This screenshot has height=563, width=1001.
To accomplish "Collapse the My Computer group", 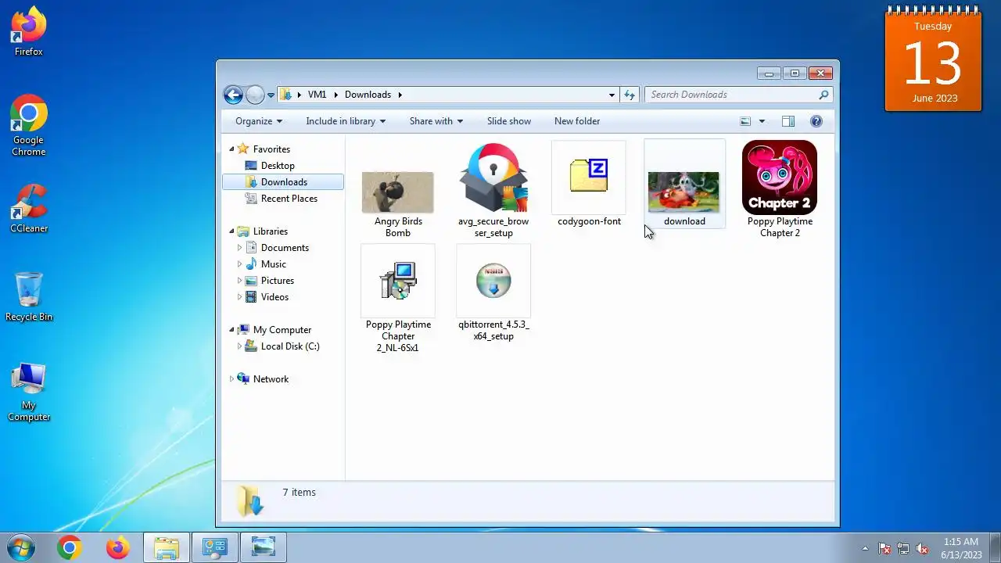I will click(231, 330).
